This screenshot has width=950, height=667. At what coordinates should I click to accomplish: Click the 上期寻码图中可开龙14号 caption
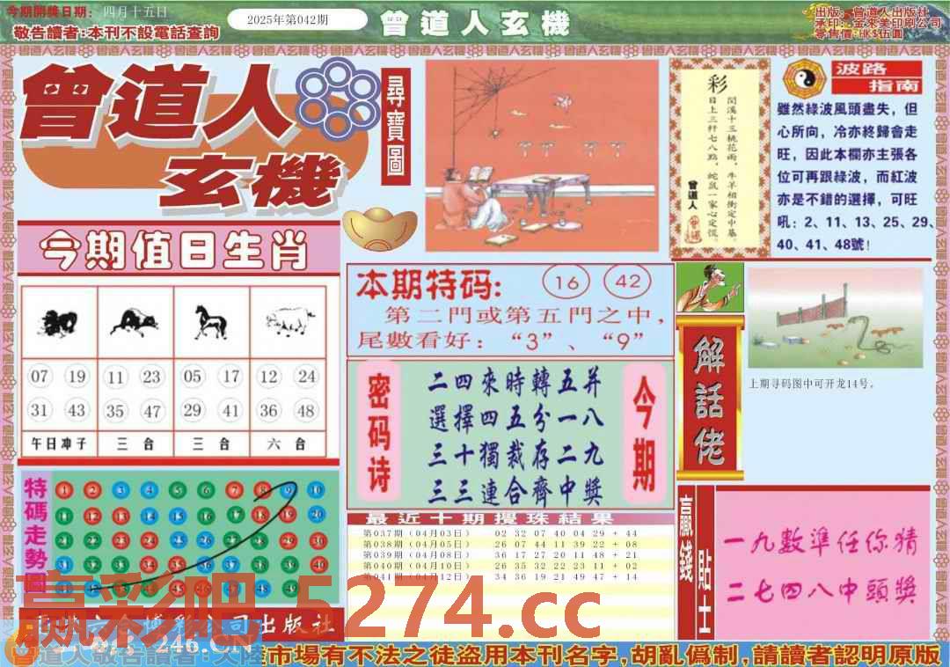[811, 384]
